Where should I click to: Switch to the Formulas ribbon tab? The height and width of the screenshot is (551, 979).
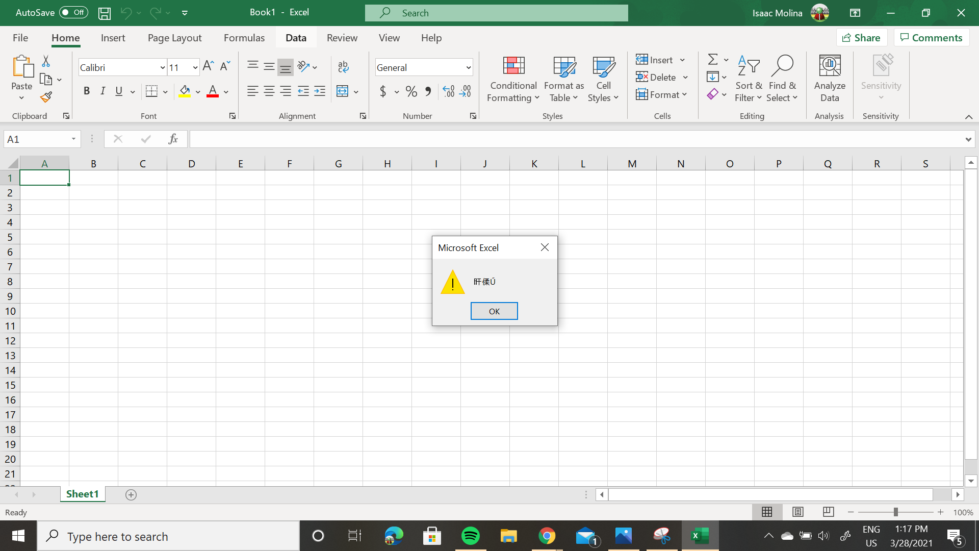click(244, 37)
